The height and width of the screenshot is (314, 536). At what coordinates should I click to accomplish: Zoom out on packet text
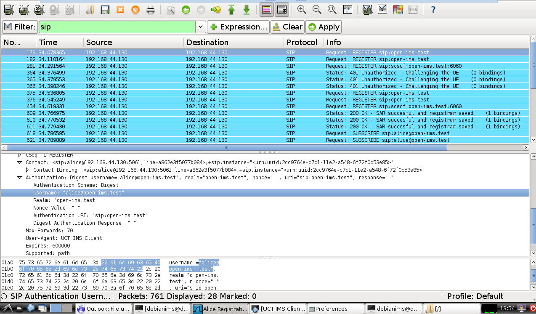point(317,9)
